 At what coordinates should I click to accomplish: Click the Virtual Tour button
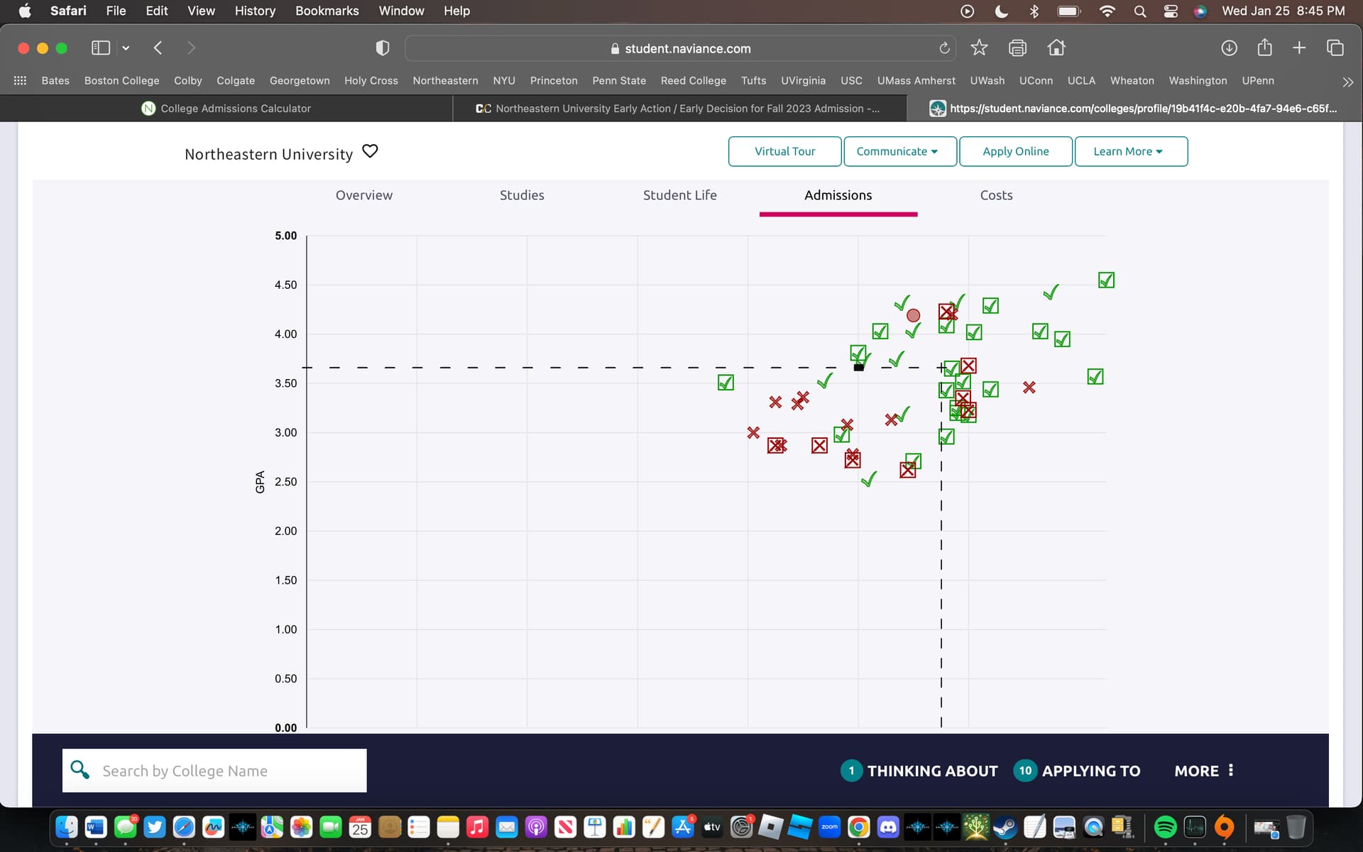784,151
